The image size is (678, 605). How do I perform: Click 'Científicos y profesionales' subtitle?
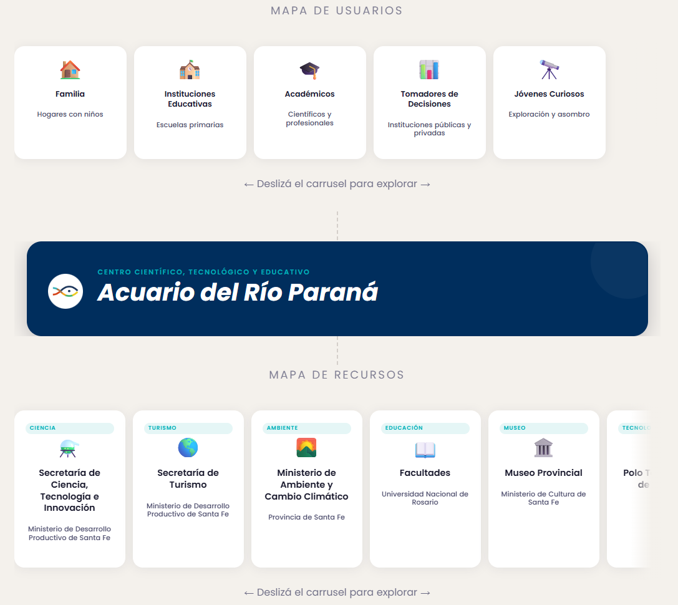click(x=309, y=119)
